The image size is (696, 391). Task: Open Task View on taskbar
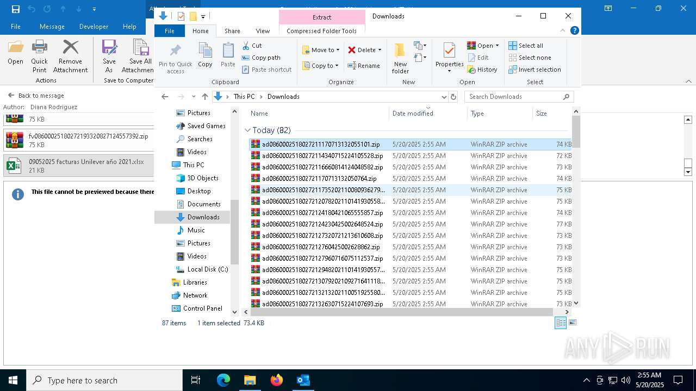(196, 380)
